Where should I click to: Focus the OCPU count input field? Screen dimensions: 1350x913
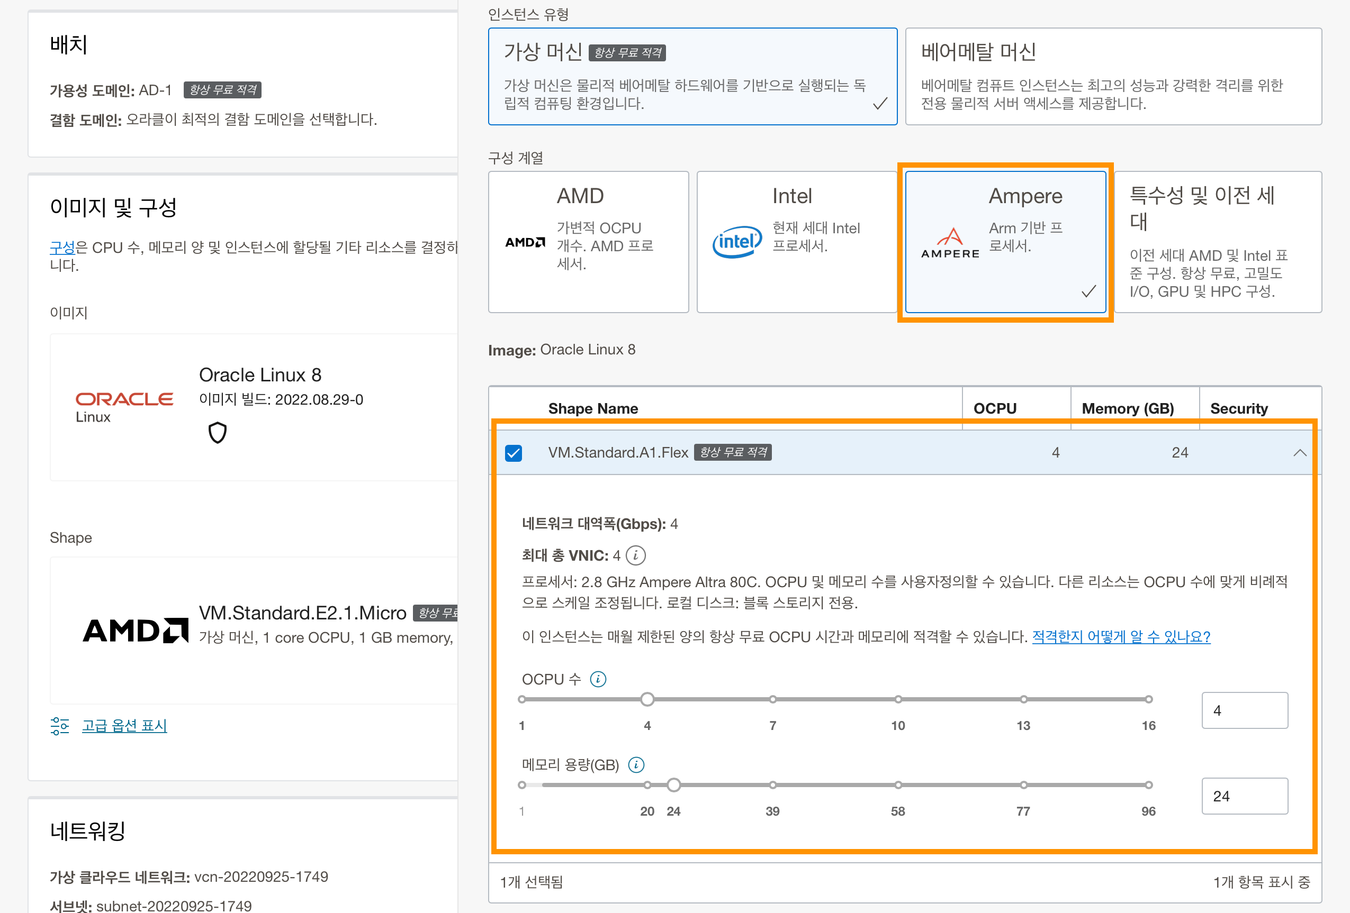point(1244,710)
